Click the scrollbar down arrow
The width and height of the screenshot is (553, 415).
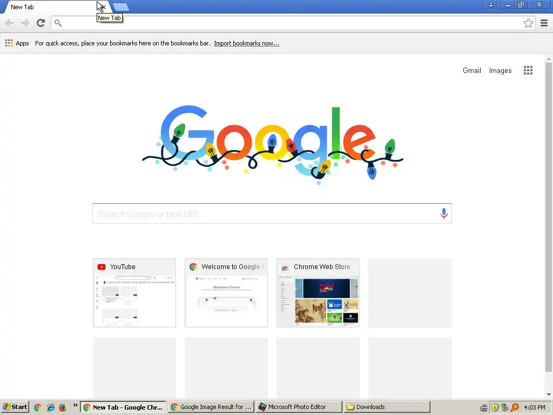[549, 394]
